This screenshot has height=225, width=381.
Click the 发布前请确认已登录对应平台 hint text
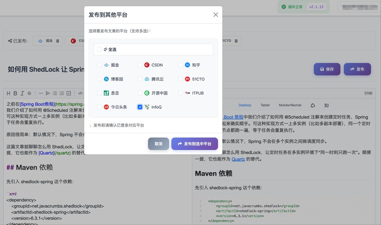tap(119, 125)
